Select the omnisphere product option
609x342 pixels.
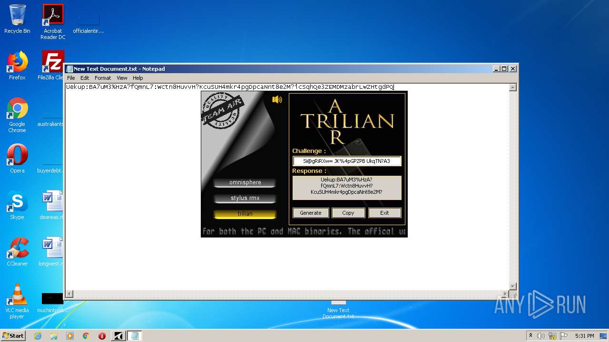click(x=245, y=182)
